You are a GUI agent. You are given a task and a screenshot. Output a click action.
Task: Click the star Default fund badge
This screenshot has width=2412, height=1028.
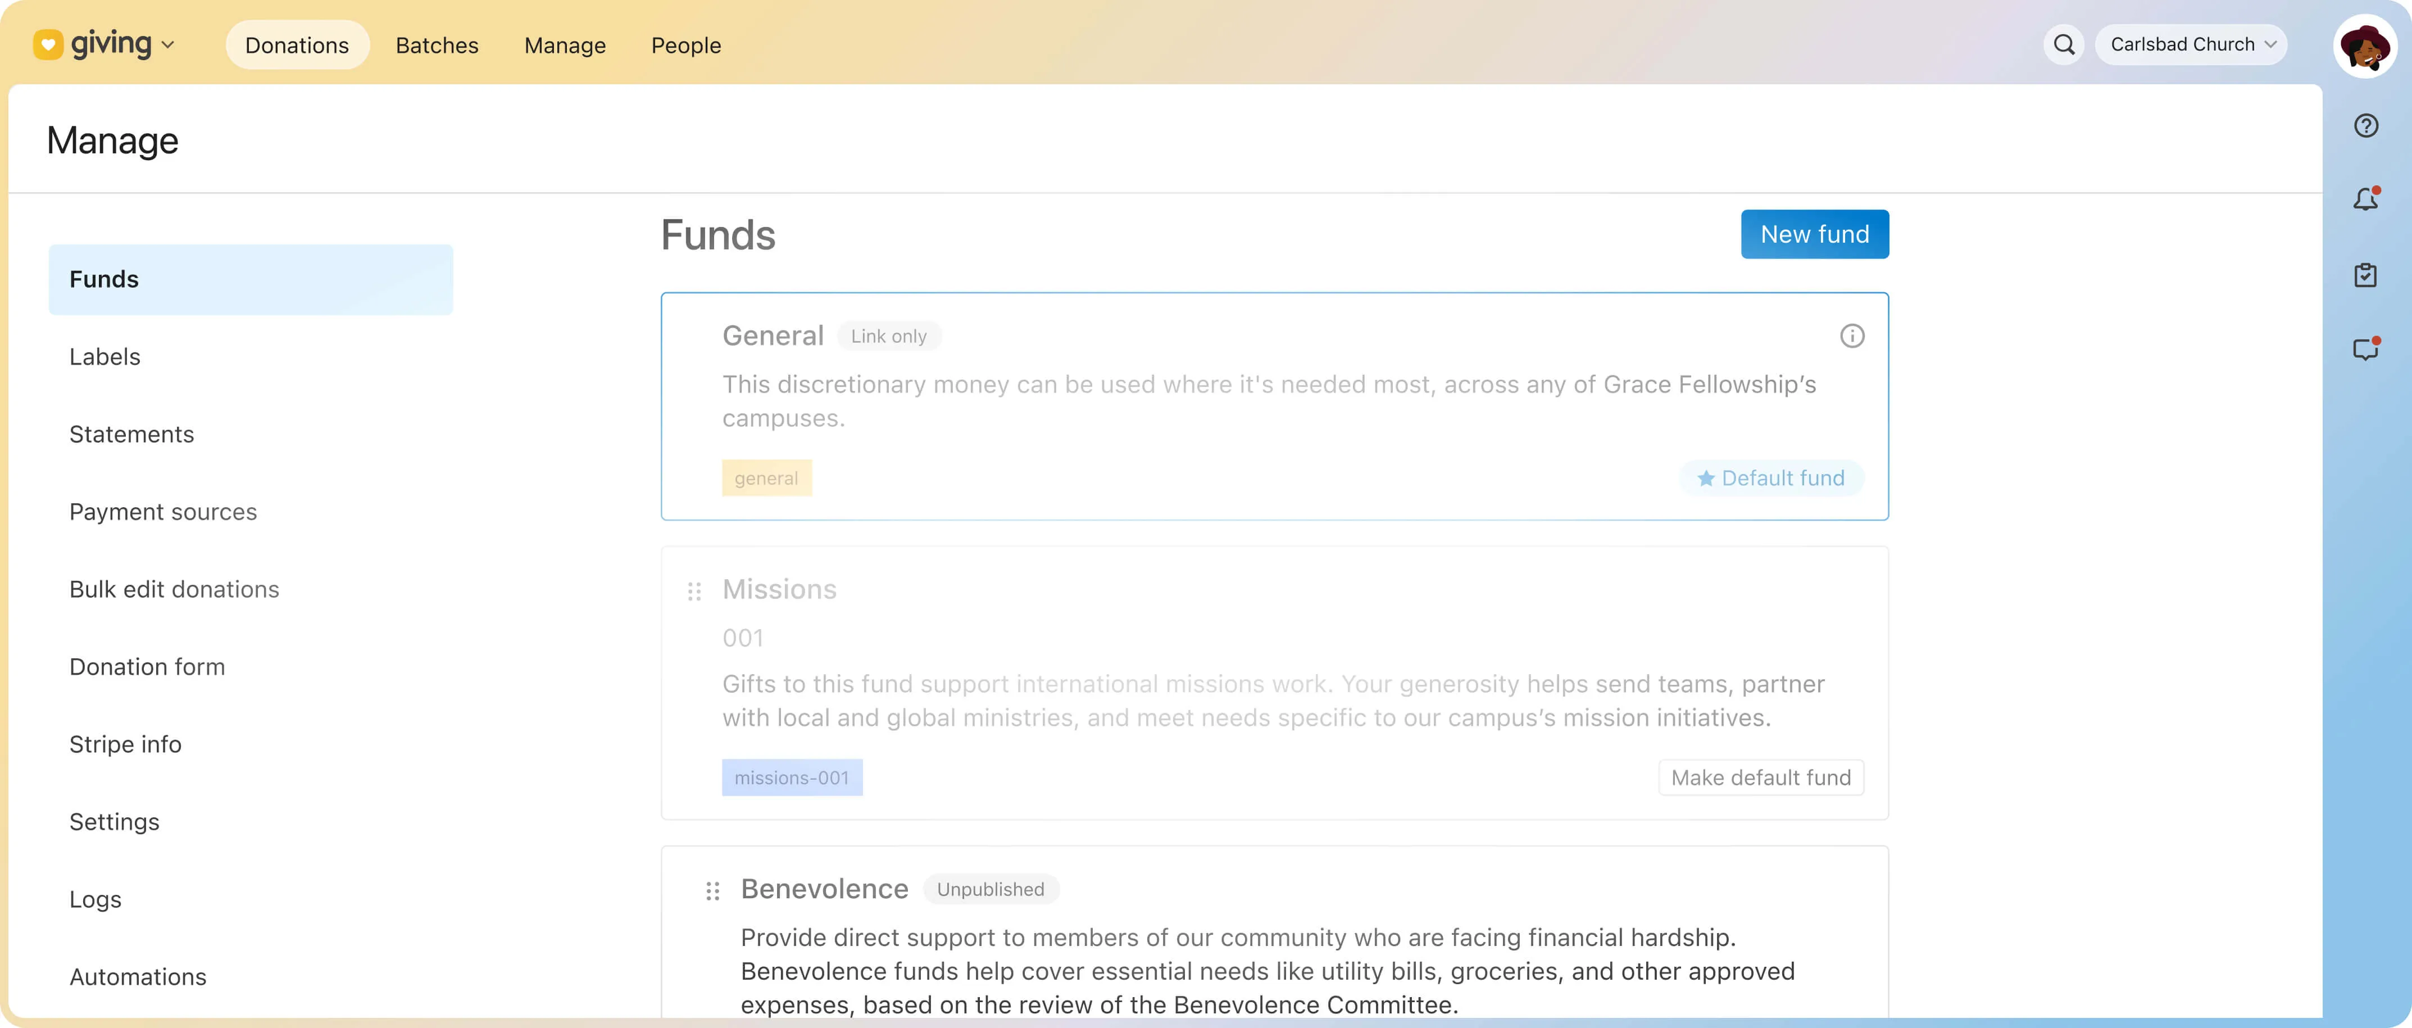pyautogui.click(x=1770, y=477)
